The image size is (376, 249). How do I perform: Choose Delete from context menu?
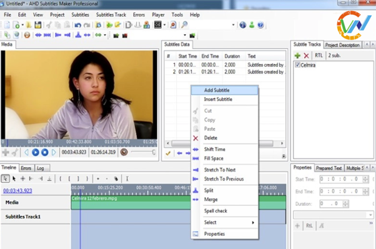pyautogui.click(x=225, y=138)
